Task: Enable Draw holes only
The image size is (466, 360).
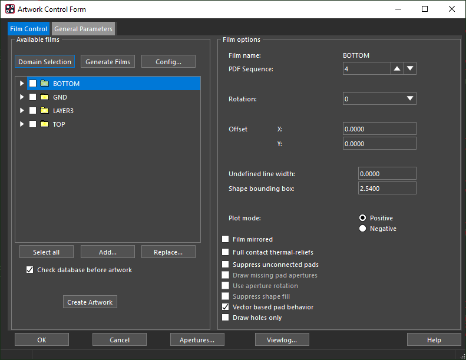Action: pyautogui.click(x=225, y=318)
